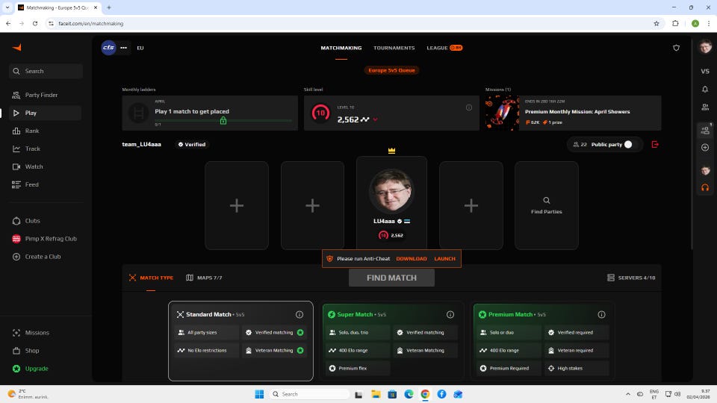
Task: Expand the SERVERS 4/10 selector
Action: point(631,278)
